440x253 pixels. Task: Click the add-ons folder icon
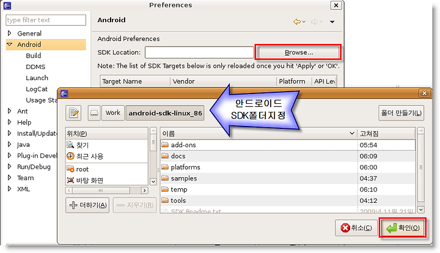[165, 145]
